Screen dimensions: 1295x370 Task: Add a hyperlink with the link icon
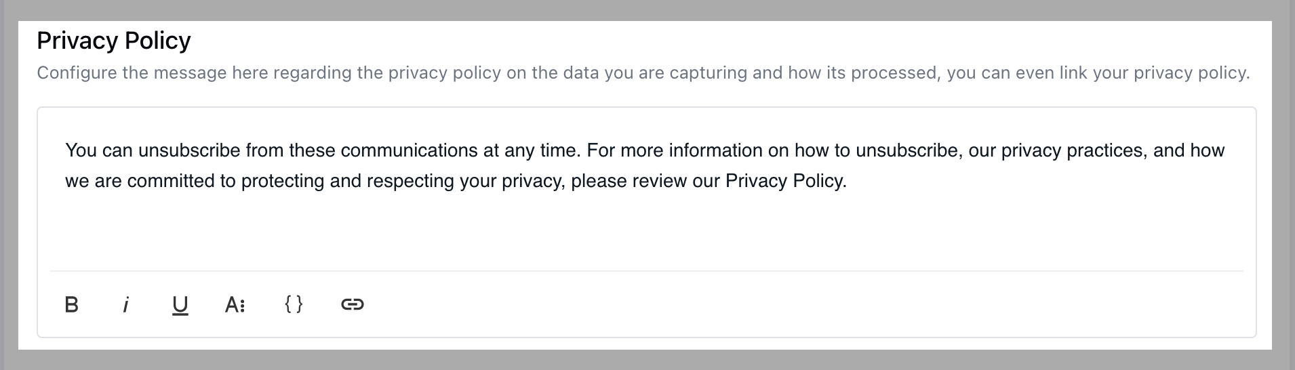click(x=352, y=304)
